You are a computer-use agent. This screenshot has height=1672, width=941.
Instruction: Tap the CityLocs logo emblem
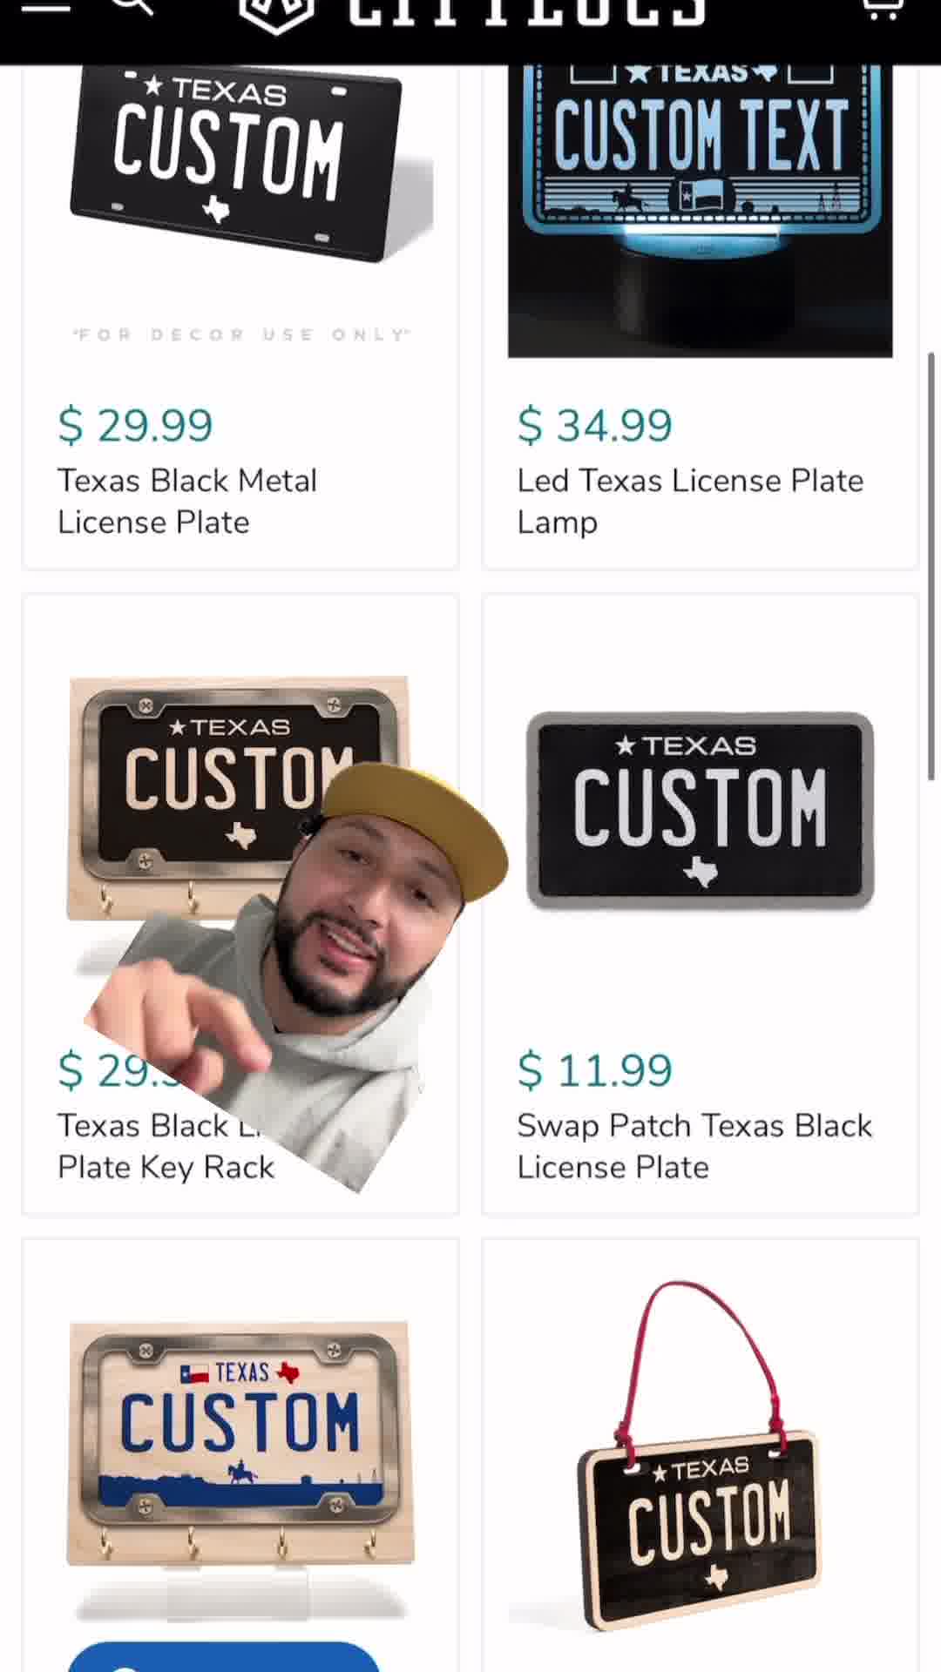coord(275,14)
